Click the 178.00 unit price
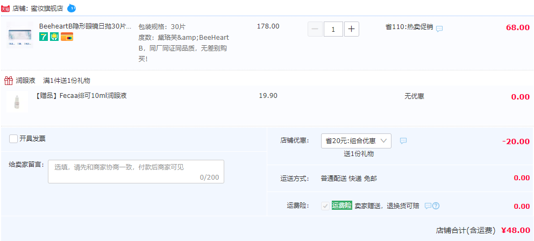 pos(268,26)
